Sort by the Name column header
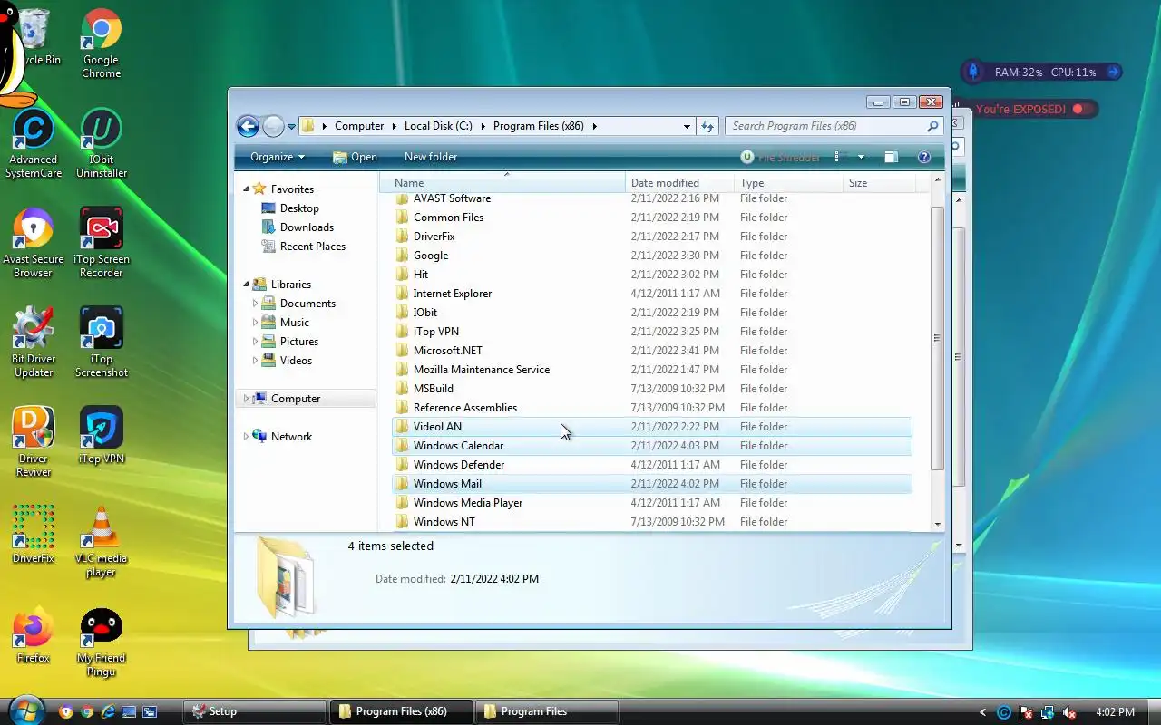Screen dimensions: 1161x725 coord(503,183)
